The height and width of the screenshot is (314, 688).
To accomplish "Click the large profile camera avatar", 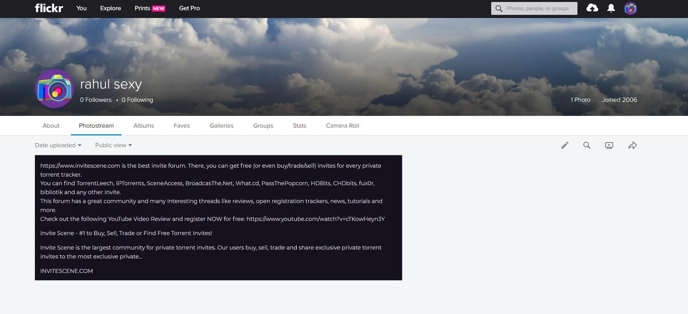I will (54, 88).
